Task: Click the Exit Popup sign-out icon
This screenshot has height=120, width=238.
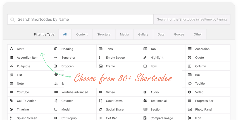Action: [x=56, y=118]
